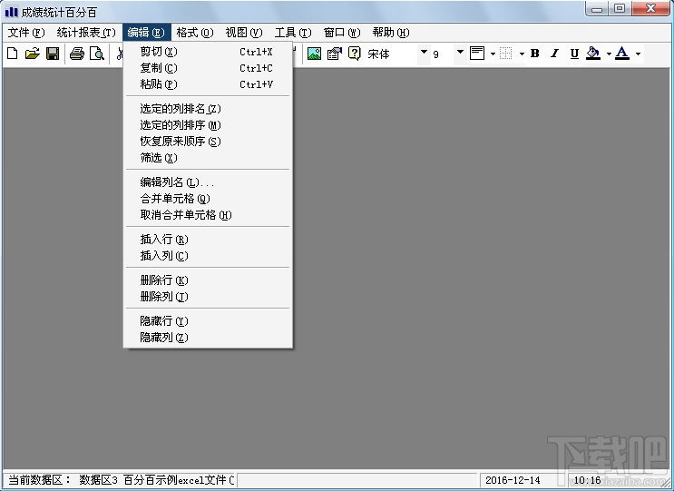
Task: Choose 复制(C) from the Edit menu
Action: pos(208,68)
